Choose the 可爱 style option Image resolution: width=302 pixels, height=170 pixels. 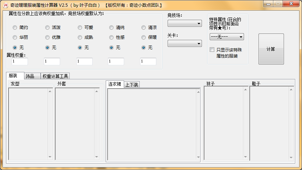tap(80, 28)
